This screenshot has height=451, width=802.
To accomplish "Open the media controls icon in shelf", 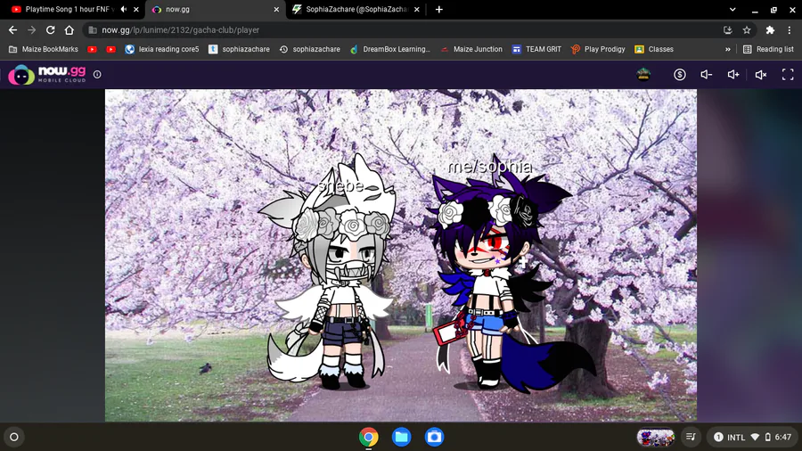I will pyautogui.click(x=691, y=437).
